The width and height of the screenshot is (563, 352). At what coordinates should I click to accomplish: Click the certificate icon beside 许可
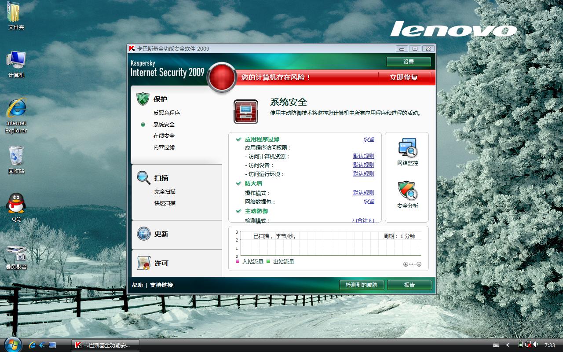point(144,263)
